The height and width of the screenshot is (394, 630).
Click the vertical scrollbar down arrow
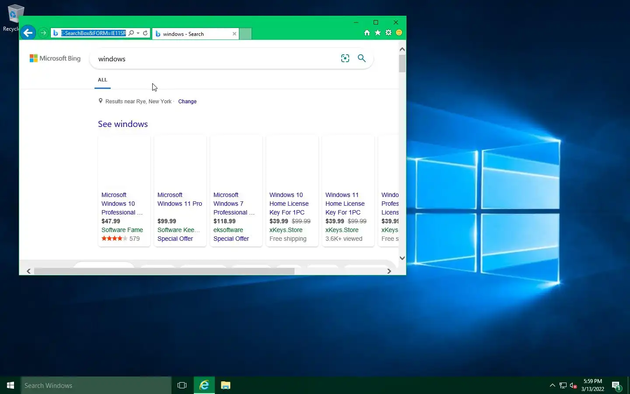(x=402, y=258)
